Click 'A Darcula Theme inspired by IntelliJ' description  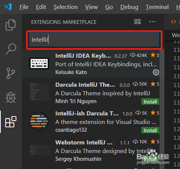click(103, 93)
